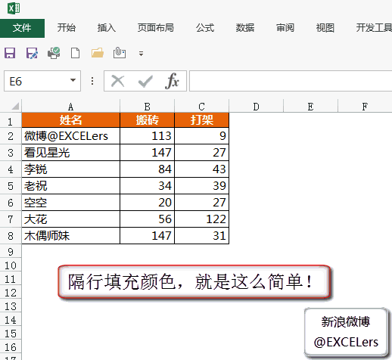The height and width of the screenshot is (360, 392).
Task: Expand the Name Box dropdown arrow
Action: point(73,80)
